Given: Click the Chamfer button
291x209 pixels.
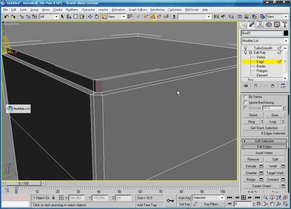Looking at the screenshot, I should [x=251, y=173].
